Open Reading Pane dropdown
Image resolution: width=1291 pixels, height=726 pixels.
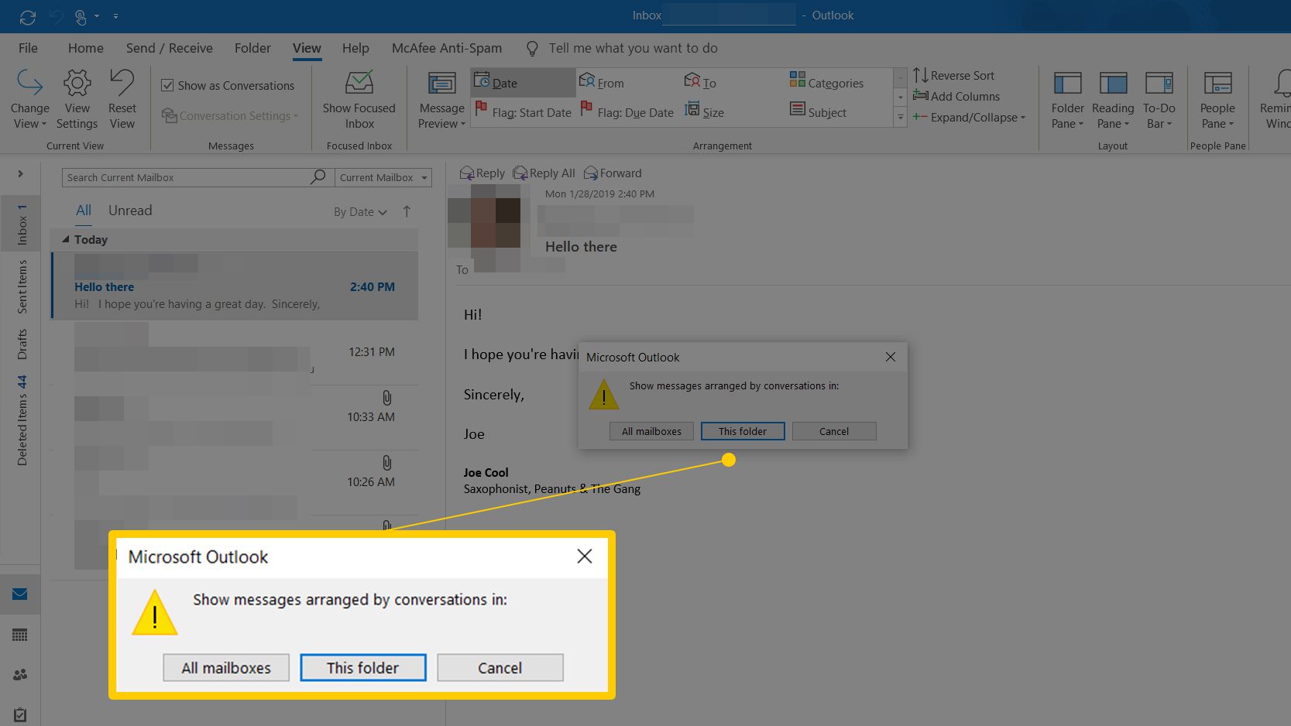point(1113,100)
